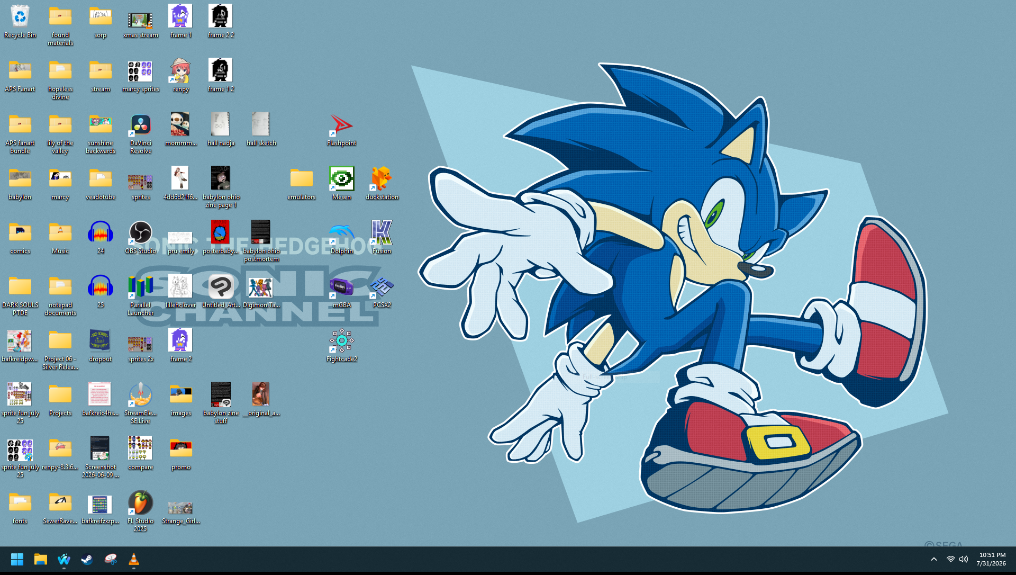Launch the Fightcade2 shortcut
The height and width of the screenshot is (575, 1016).
pos(341,345)
